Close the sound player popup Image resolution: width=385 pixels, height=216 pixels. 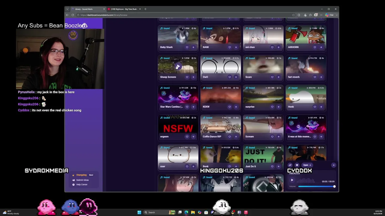point(334,165)
